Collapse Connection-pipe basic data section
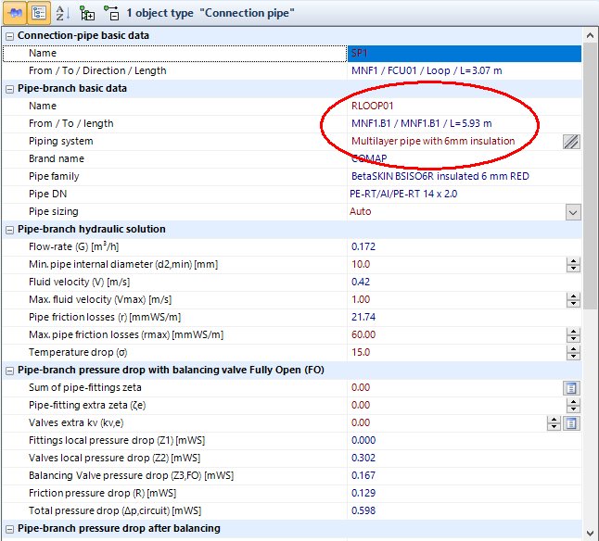The width and height of the screenshot is (599, 541). click(x=9, y=36)
